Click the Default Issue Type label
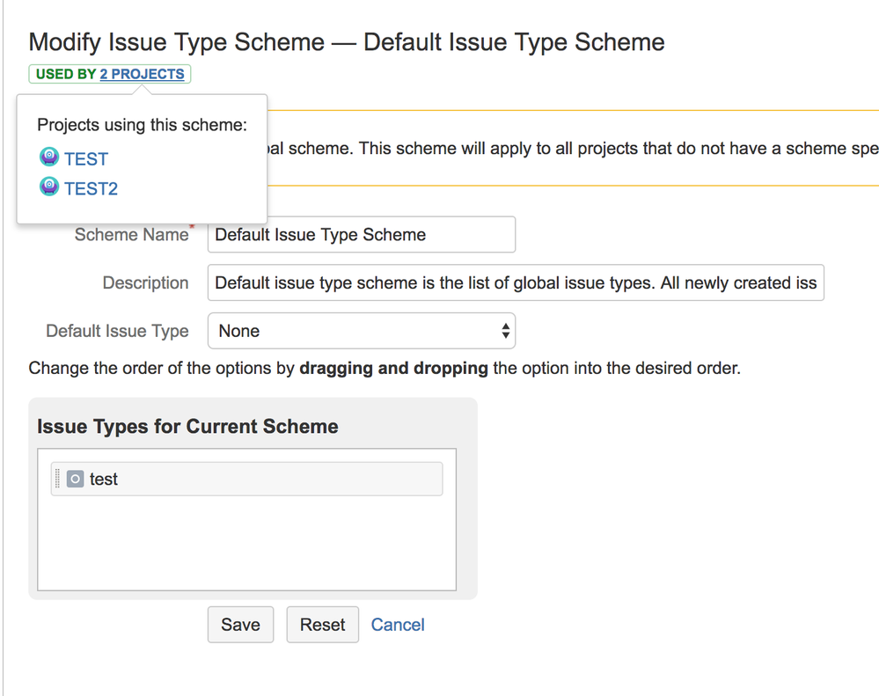The height and width of the screenshot is (696, 879). point(117,332)
